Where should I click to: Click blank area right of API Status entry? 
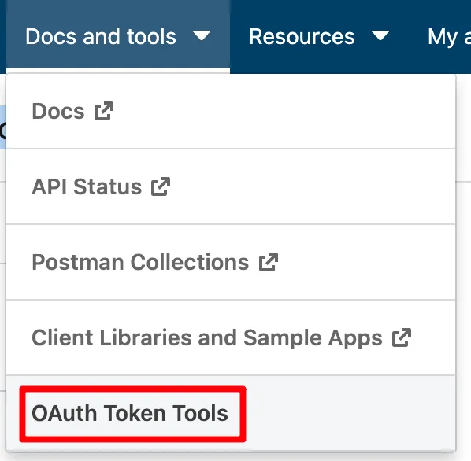point(313,186)
